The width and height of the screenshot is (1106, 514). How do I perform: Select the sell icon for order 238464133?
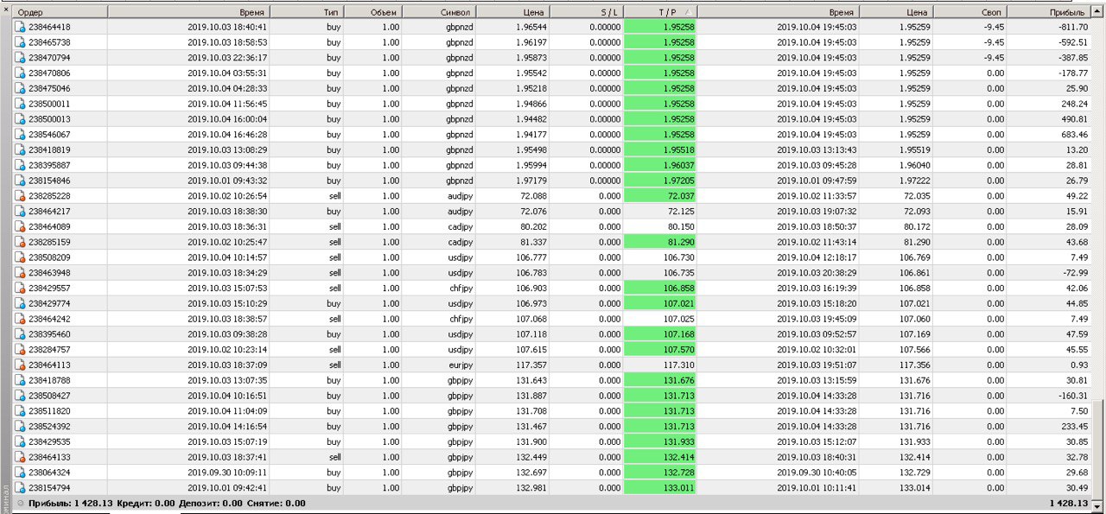(x=20, y=457)
